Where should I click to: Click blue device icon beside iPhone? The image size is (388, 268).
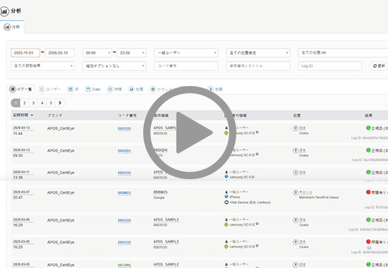pos(226,197)
